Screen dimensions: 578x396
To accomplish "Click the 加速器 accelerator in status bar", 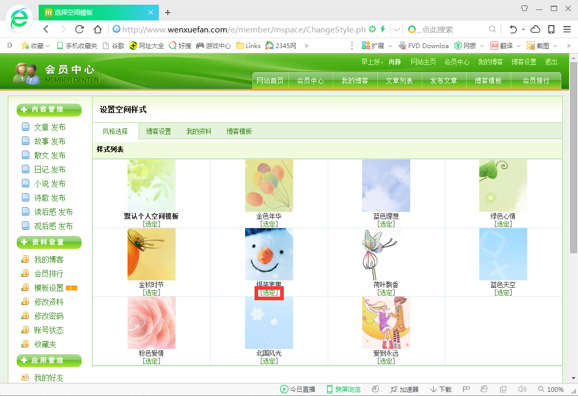I will tap(404, 389).
